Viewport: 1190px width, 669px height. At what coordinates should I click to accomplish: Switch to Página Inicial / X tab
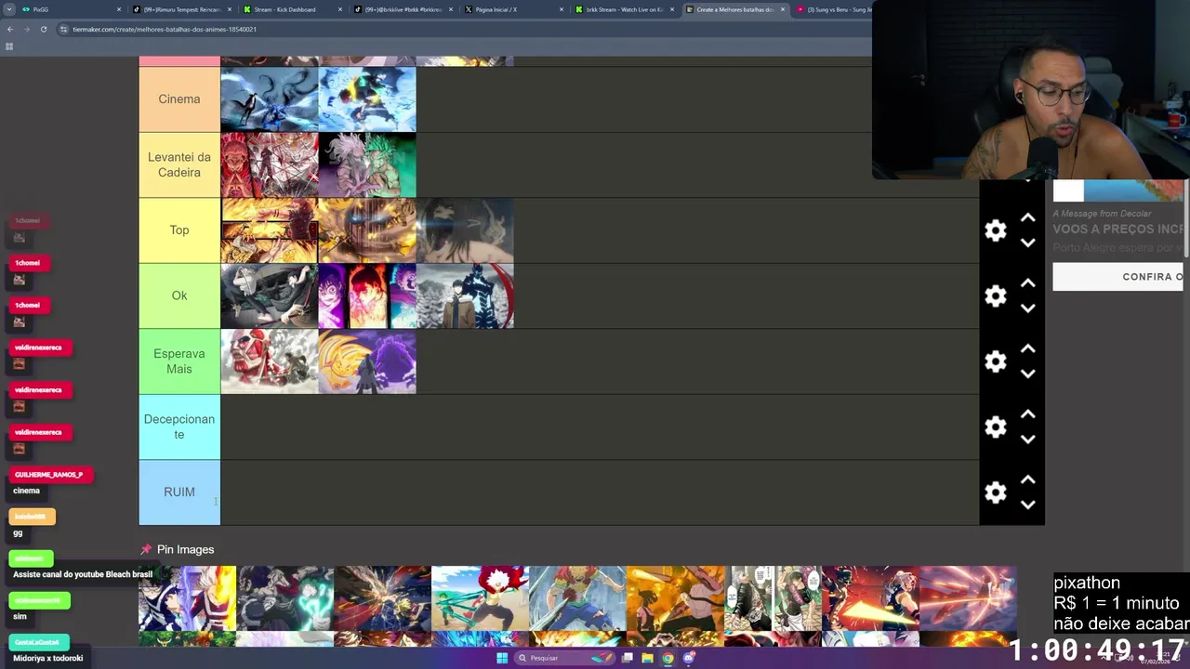coord(513,9)
